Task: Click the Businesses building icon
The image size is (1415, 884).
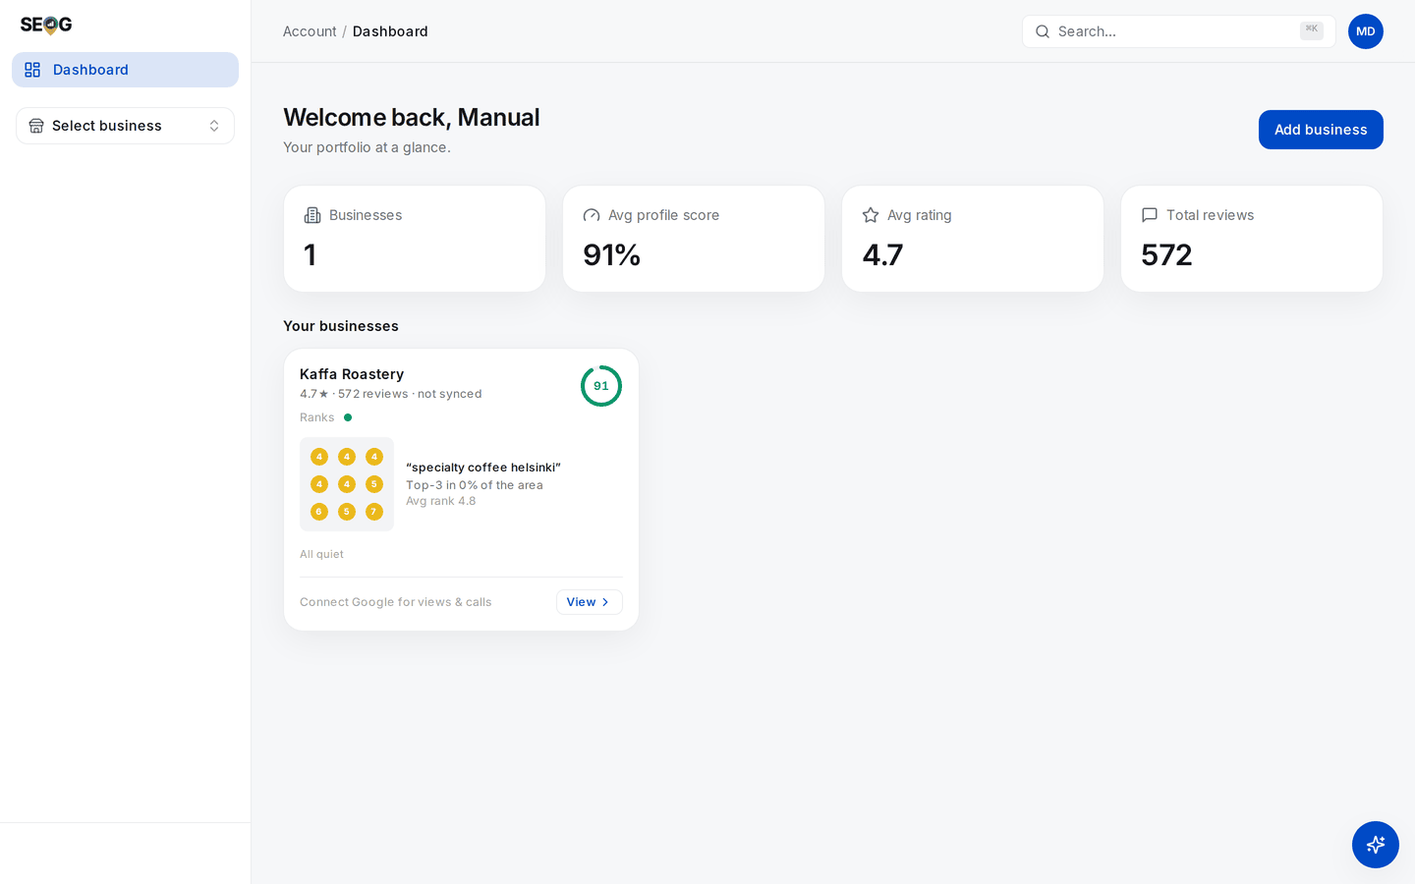Action: pos(312,215)
